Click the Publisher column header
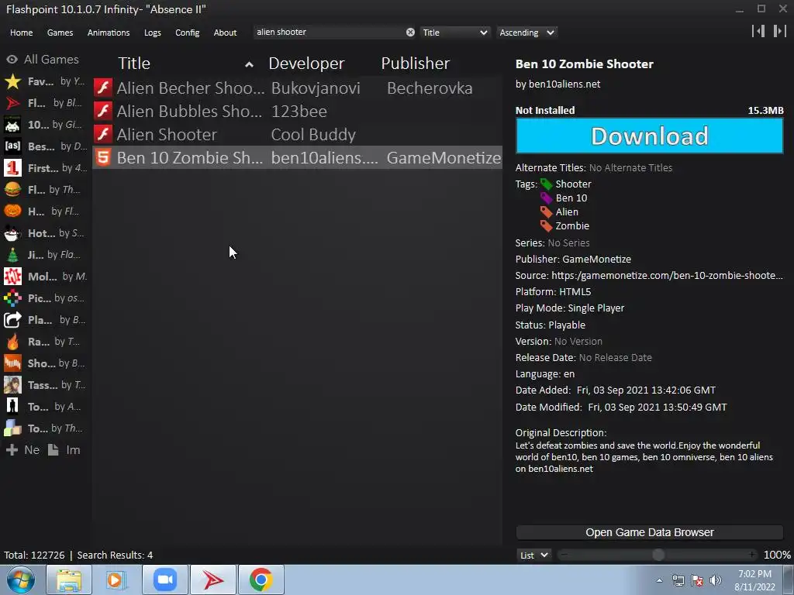 (416, 64)
